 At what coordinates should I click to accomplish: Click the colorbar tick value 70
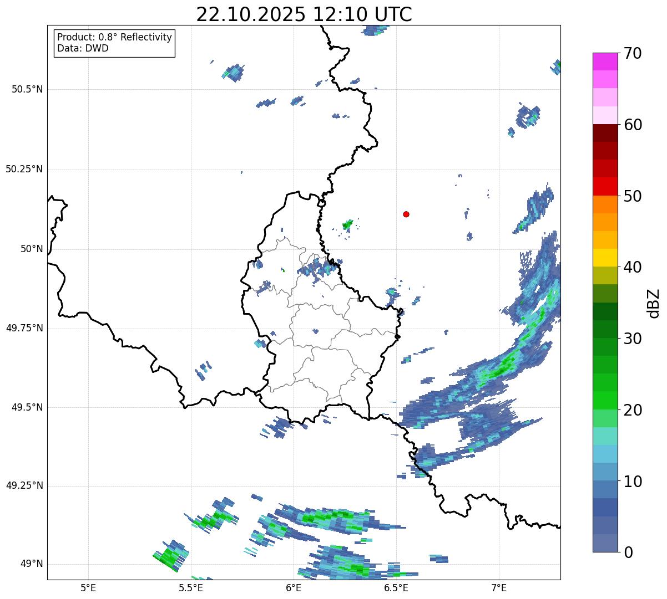(x=633, y=53)
